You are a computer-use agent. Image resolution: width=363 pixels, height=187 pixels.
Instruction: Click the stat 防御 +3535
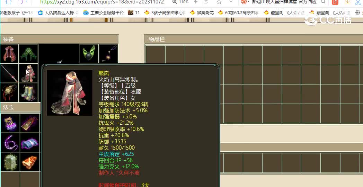(x=112, y=142)
